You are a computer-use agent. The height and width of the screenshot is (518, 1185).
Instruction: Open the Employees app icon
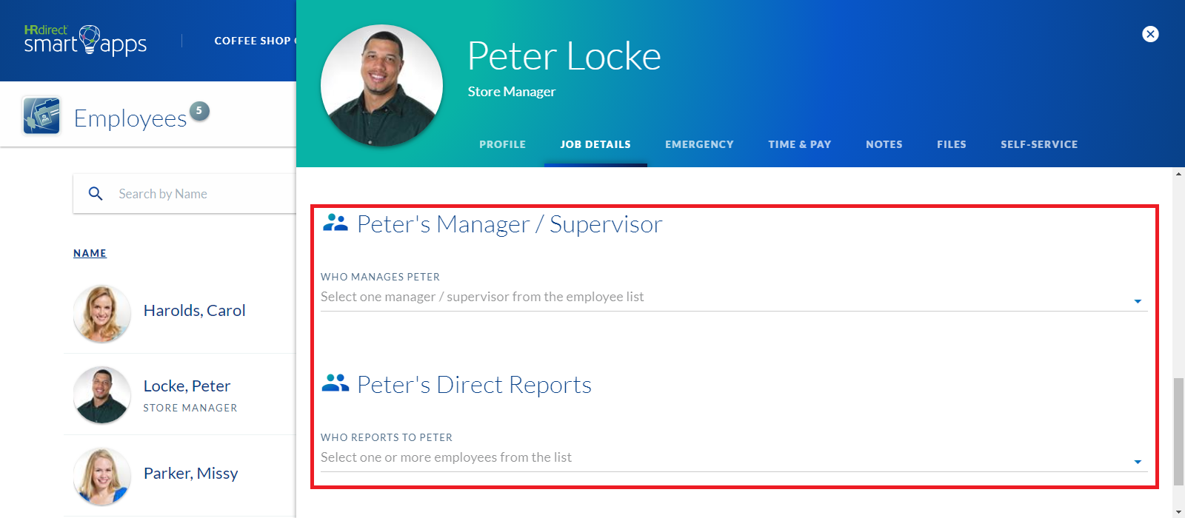click(41, 115)
